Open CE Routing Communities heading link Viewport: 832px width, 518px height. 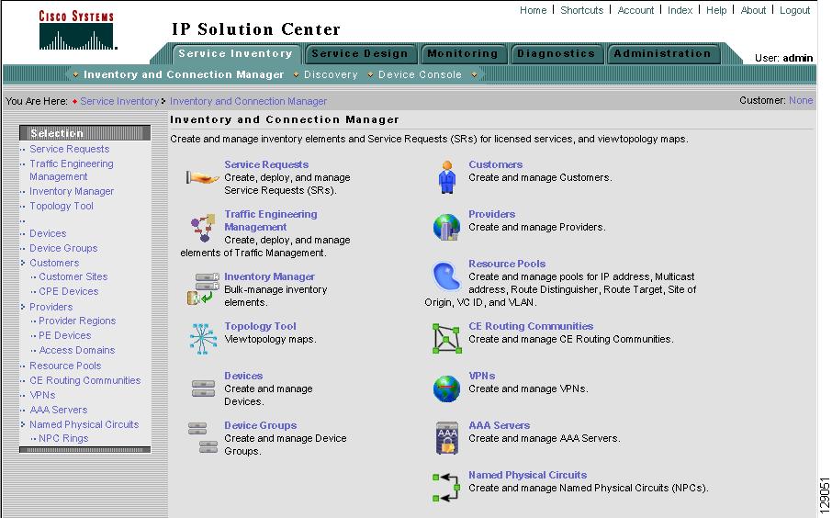point(531,326)
